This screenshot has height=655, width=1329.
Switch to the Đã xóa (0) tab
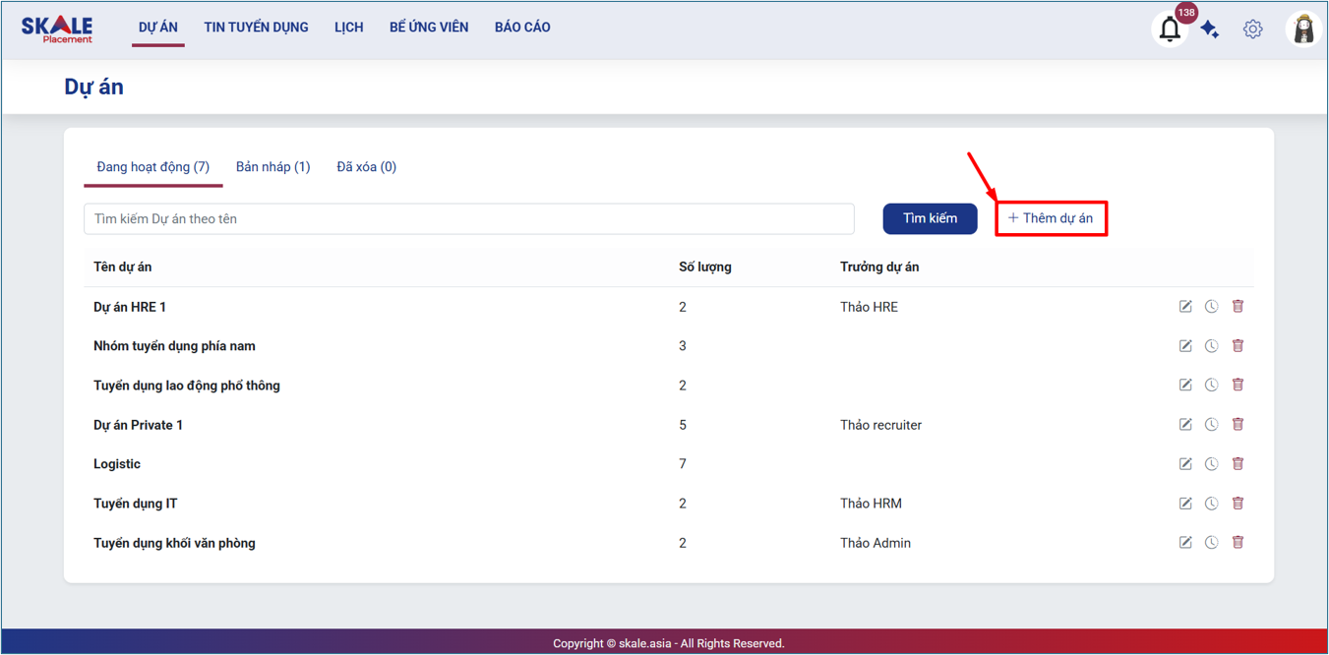pyautogui.click(x=366, y=167)
